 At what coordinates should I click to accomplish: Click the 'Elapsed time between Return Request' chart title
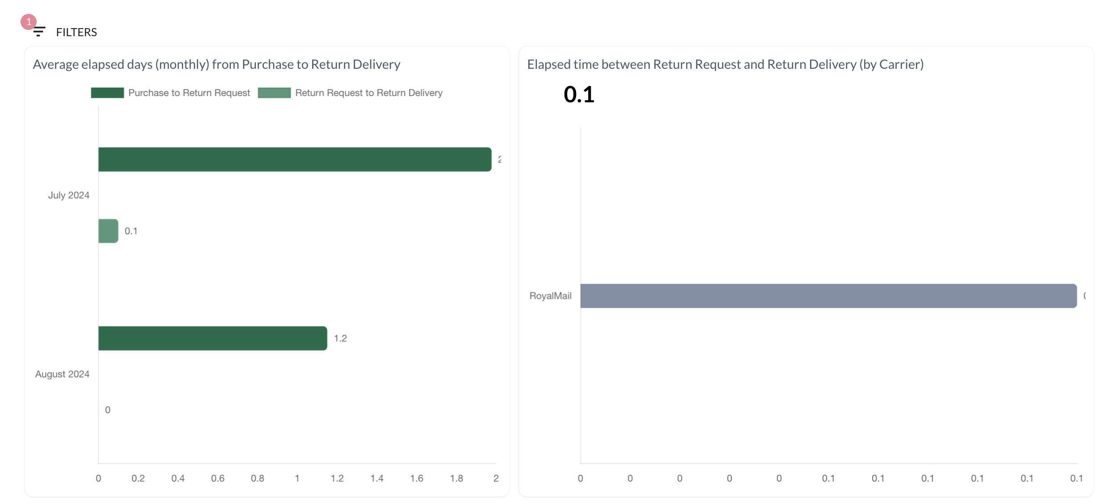click(x=725, y=64)
